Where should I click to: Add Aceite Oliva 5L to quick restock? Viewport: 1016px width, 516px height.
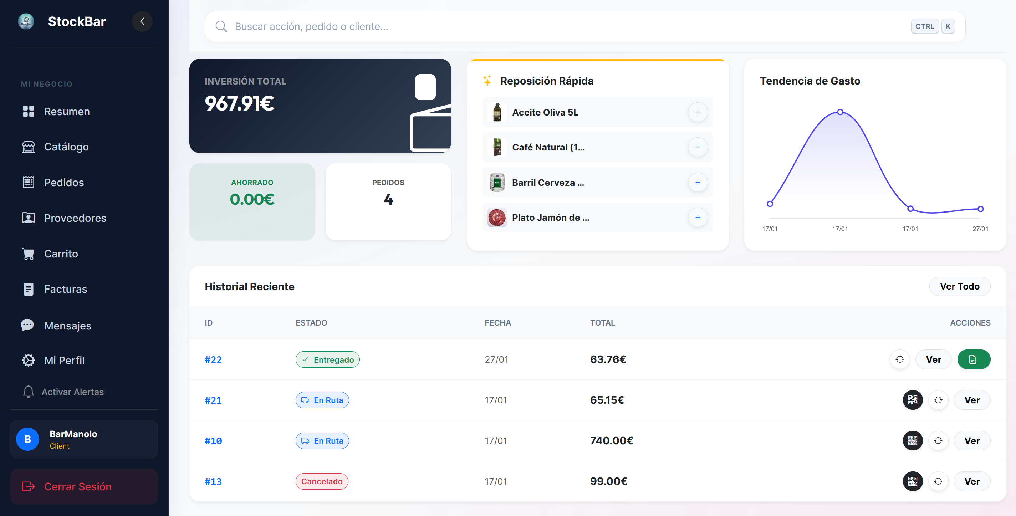698,112
